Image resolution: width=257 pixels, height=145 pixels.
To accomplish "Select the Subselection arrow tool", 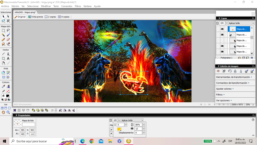I will point(8,16).
